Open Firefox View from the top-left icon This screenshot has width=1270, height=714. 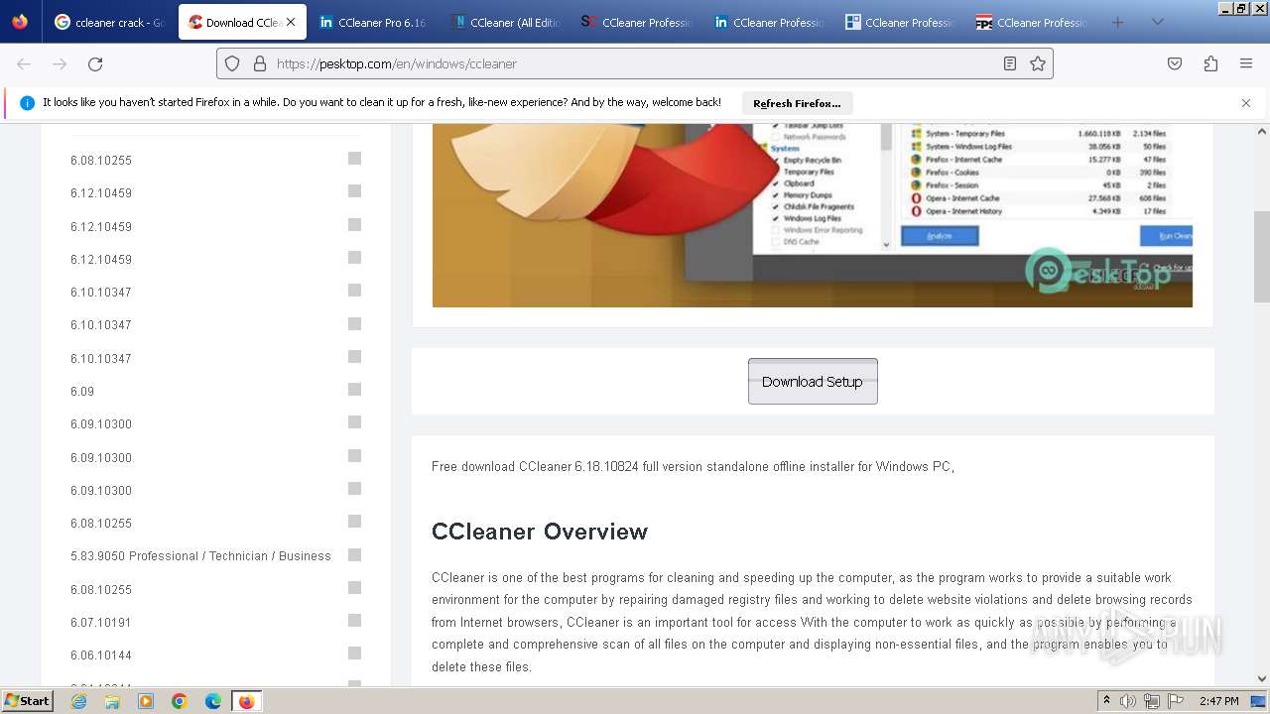click(20, 22)
